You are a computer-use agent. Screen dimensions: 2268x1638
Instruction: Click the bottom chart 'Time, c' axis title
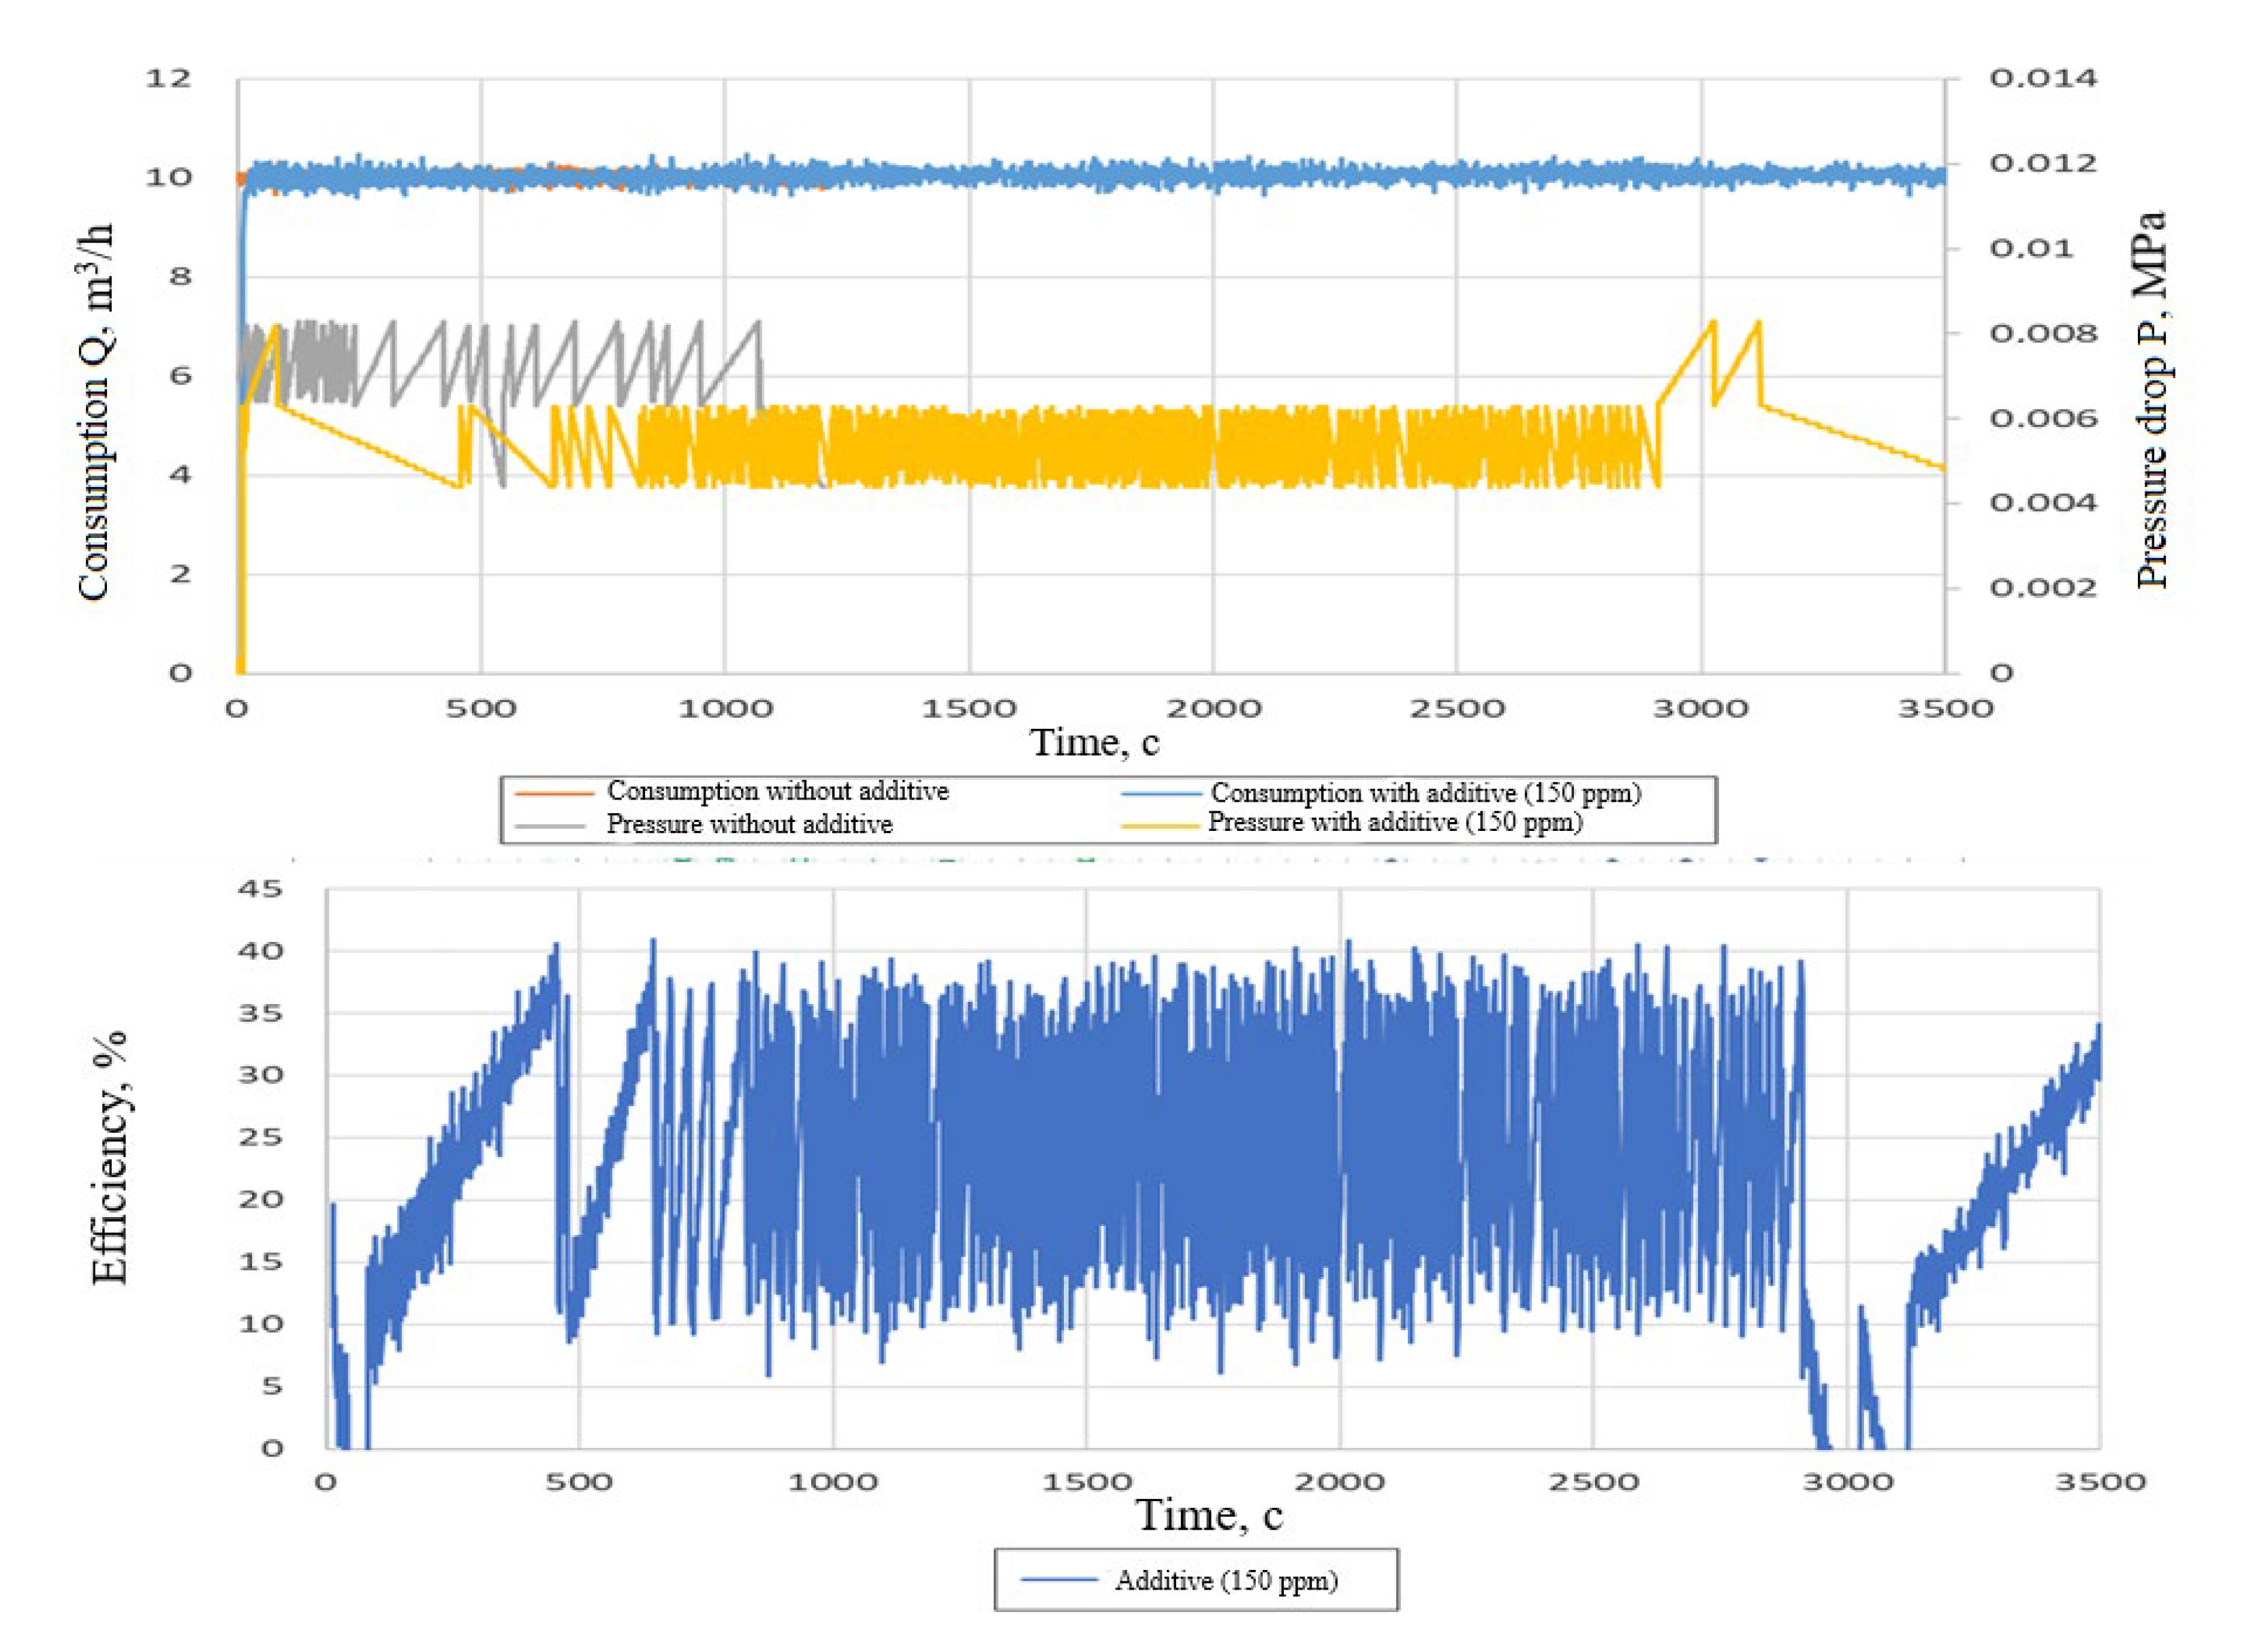point(1208,1515)
